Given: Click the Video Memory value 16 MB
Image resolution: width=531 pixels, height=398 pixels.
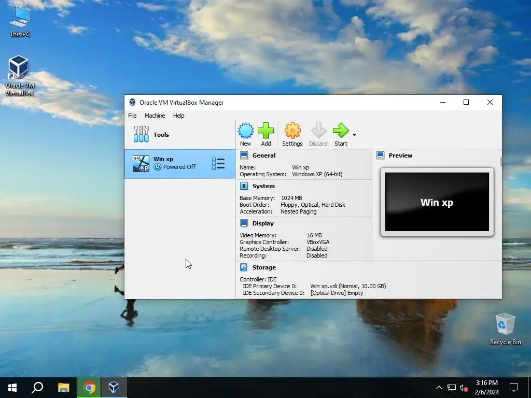Looking at the screenshot, I should coord(314,235).
